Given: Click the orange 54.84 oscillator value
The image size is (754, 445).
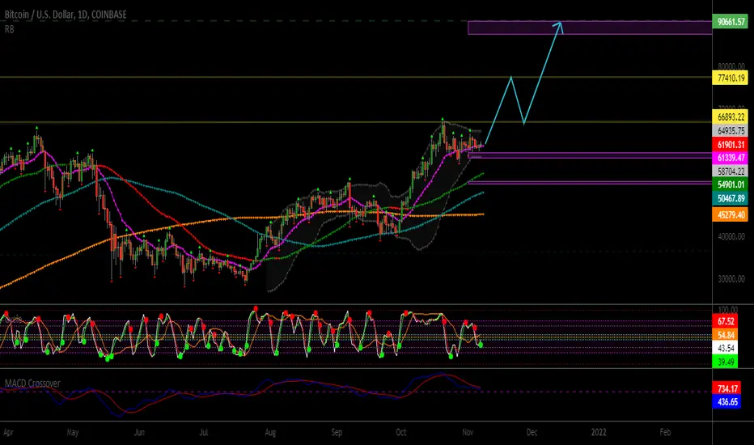Looking at the screenshot, I should point(725,335).
